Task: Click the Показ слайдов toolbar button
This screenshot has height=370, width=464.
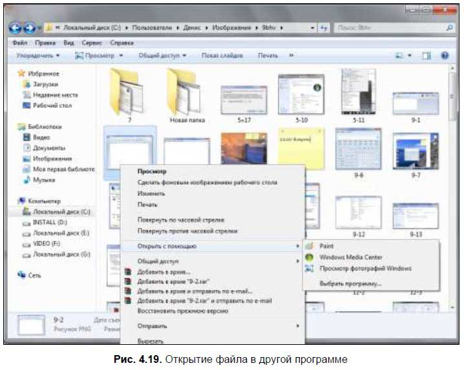Action: (x=222, y=56)
